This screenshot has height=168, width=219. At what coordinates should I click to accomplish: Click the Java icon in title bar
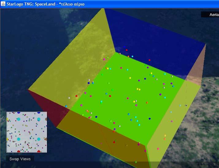(x=3, y=4)
